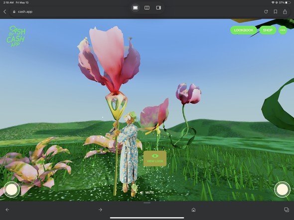
Task: Tap the left virtual joystick control
Action: [x=11, y=190]
